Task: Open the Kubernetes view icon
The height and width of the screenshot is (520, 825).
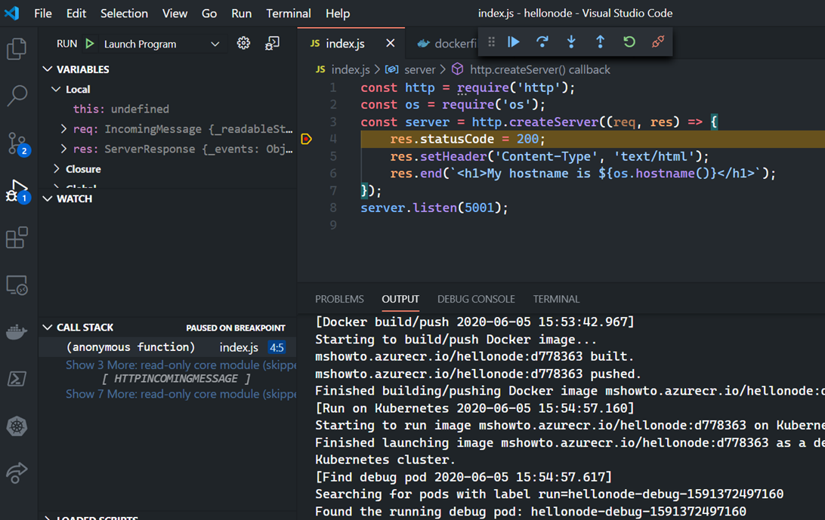Action: tap(17, 426)
